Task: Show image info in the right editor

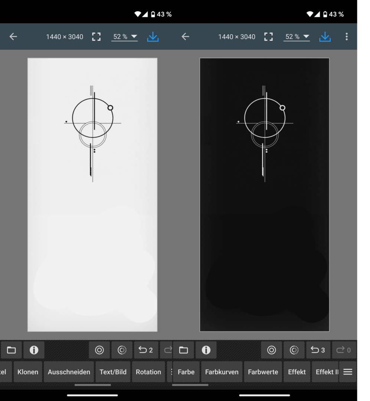Action: 206,350
